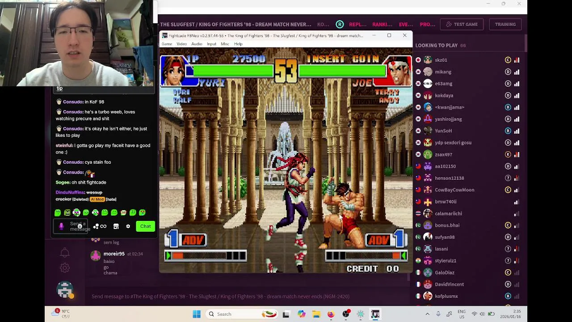
Task: Click the avatar of player e63amg
Action: tap(428, 84)
